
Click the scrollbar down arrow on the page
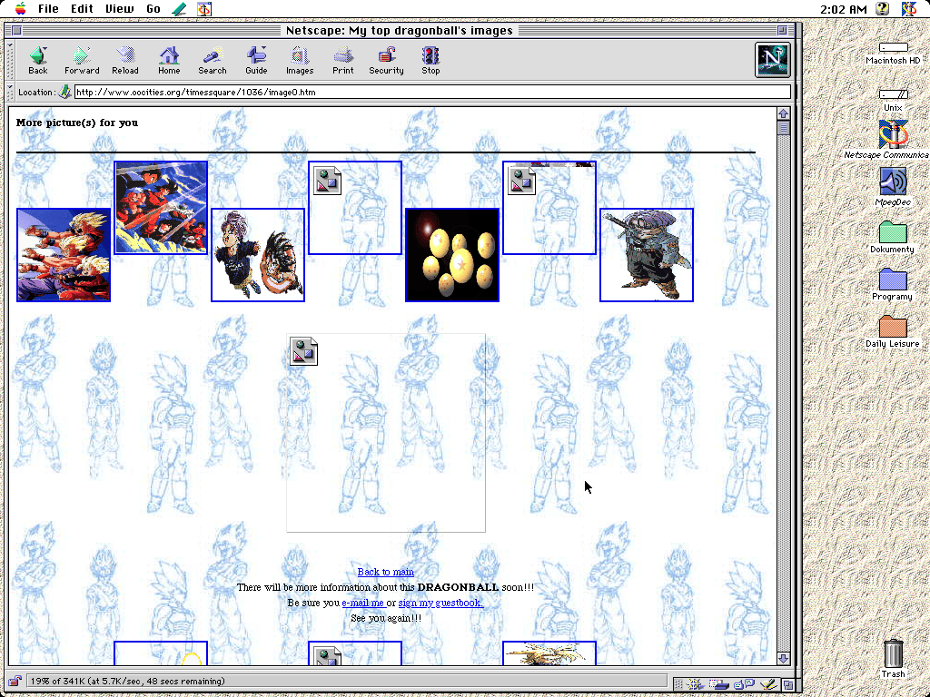point(784,659)
